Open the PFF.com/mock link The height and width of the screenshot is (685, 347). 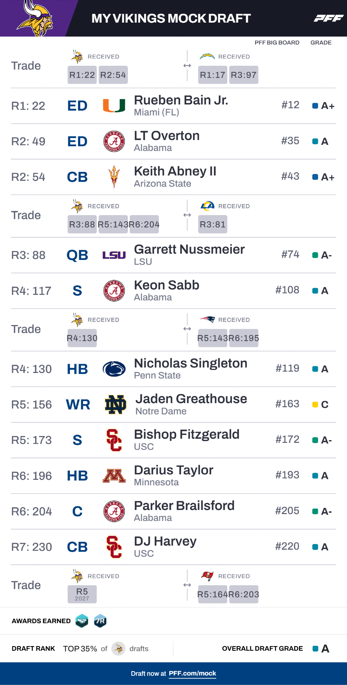click(192, 673)
